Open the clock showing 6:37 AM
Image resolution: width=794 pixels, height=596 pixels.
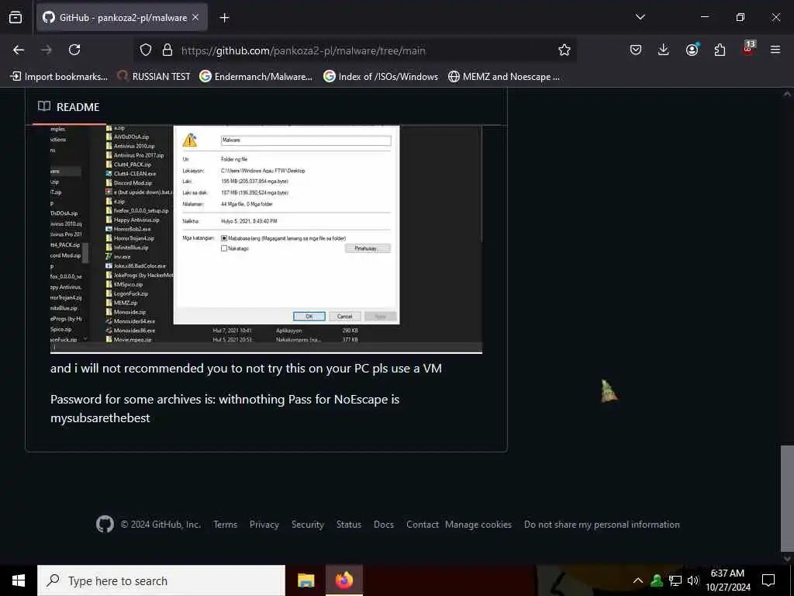click(x=727, y=580)
